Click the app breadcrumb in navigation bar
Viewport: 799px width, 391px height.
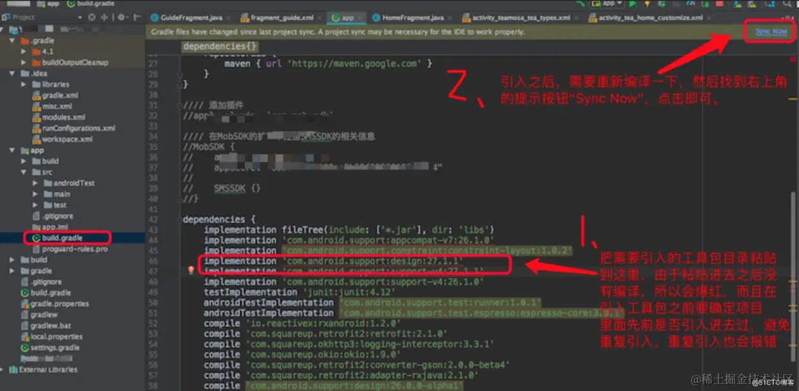point(48,3)
